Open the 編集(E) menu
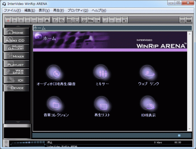The image size is (196, 149). tap(30, 10)
